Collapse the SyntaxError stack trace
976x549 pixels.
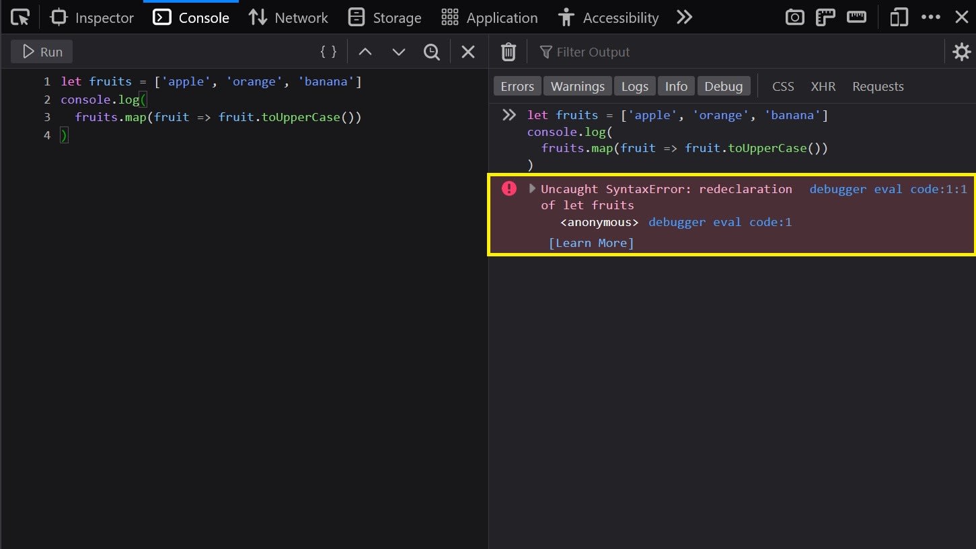pos(532,189)
